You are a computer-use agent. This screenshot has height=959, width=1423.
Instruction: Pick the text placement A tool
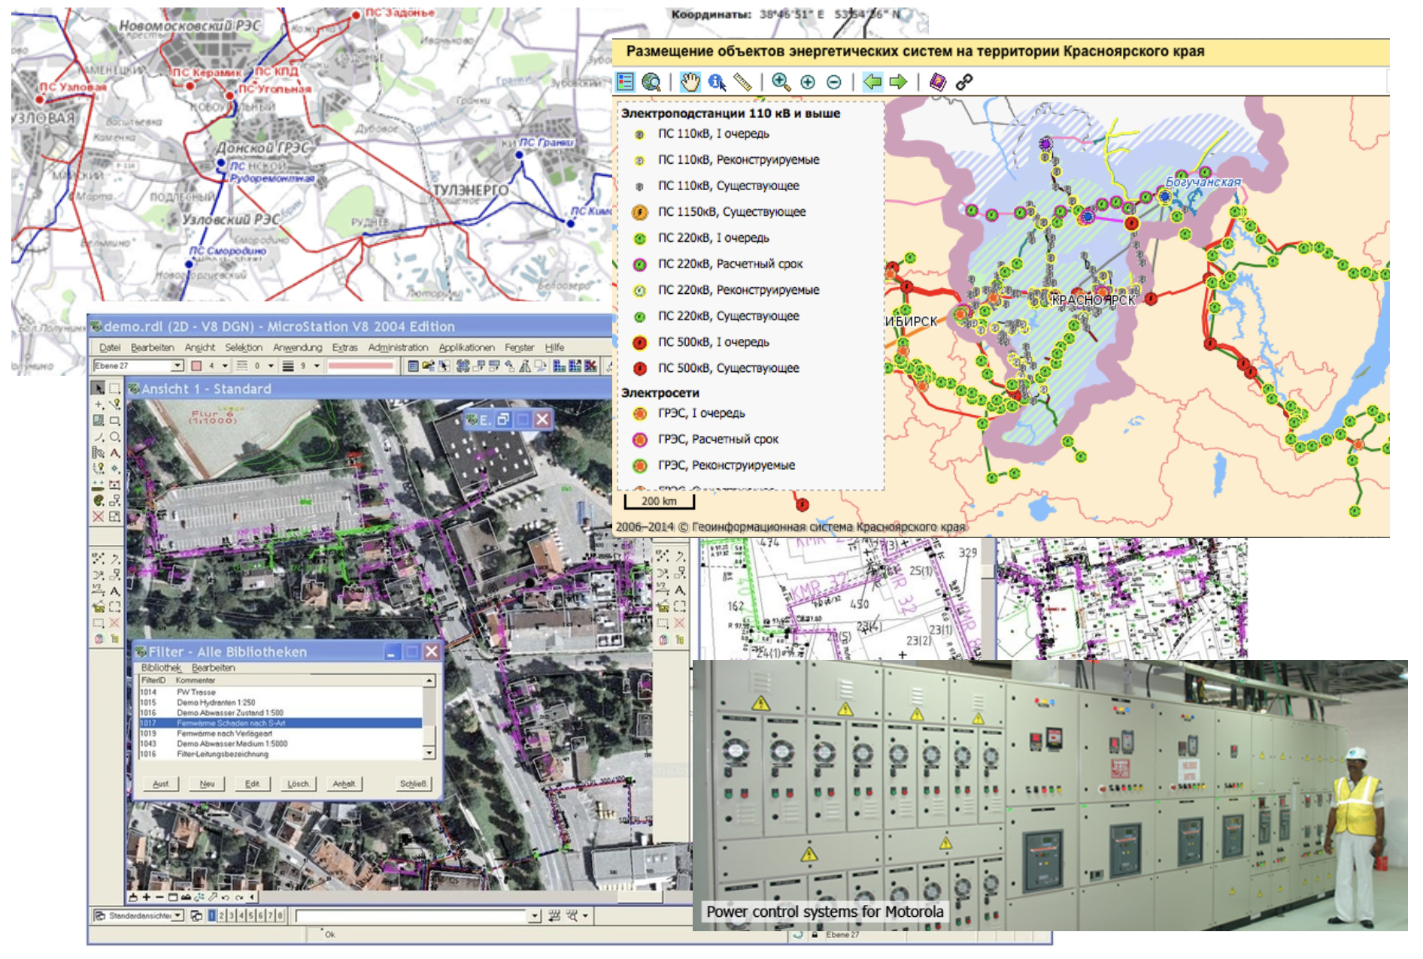click(115, 452)
